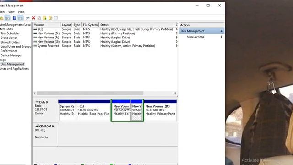Click the 'Healthy (Primary Partition)' status of D:

coord(118,33)
